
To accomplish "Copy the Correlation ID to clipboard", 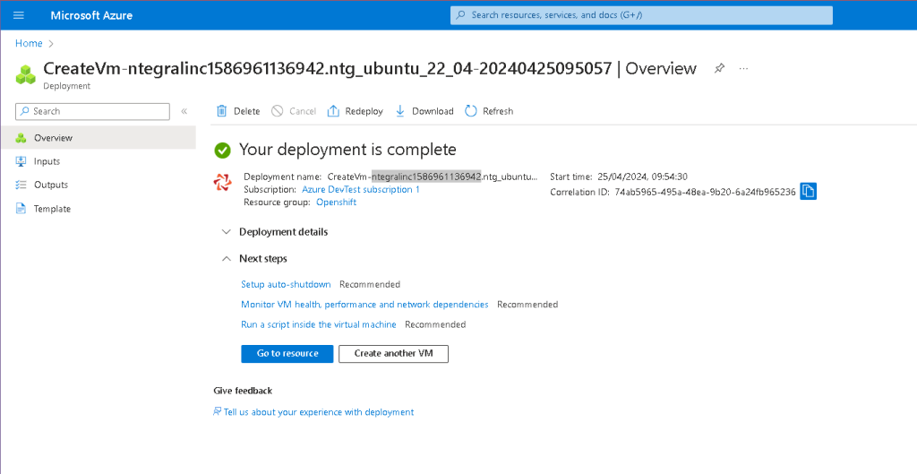I will coord(809,192).
